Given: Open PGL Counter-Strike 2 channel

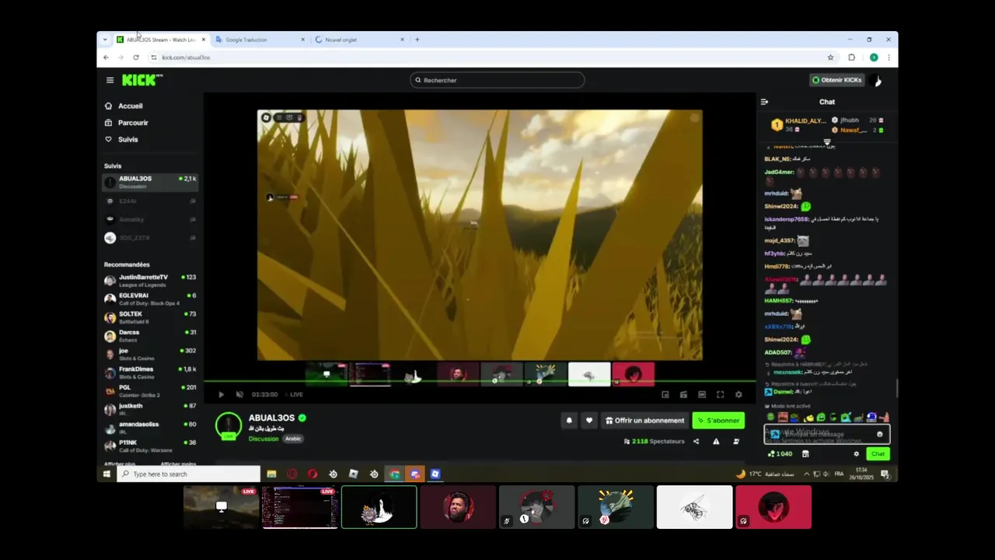Looking at the screenshot, I should (x=151, y=390).
